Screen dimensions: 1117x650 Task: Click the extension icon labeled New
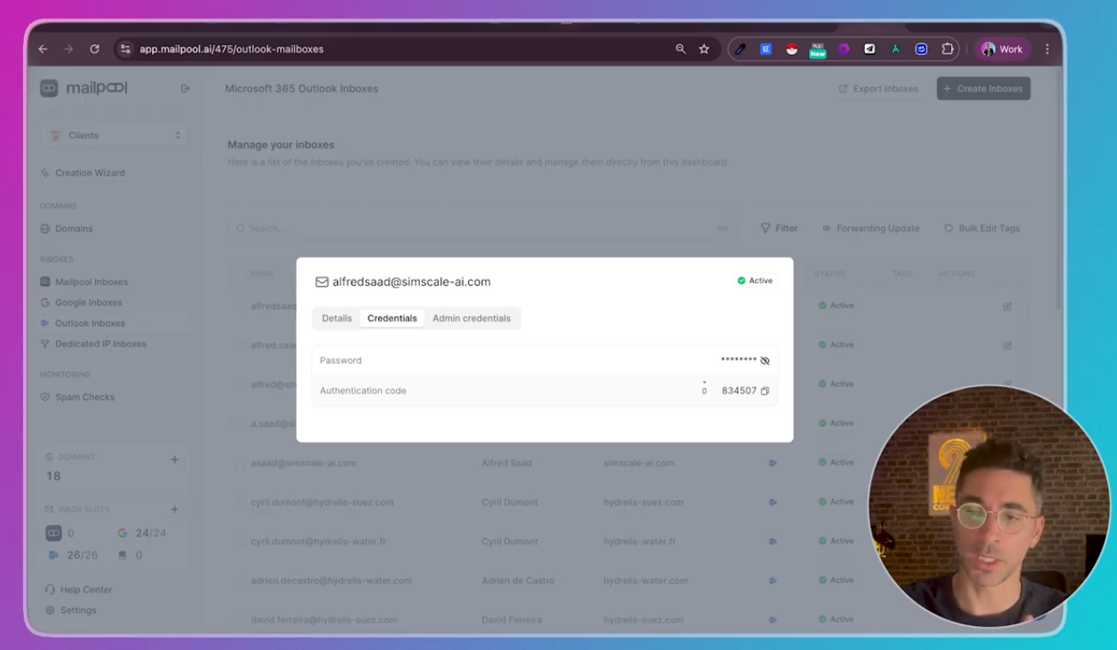pos(817,51)
